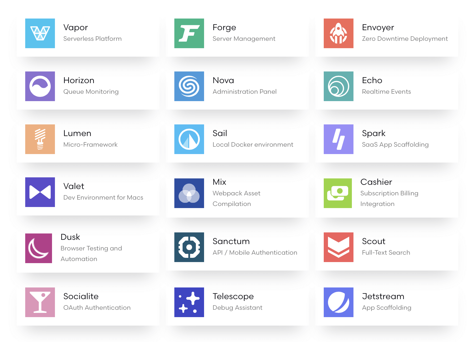Screen dimensions: 475x342
Task: Visit the Dusk title
Action: tap(70, 237)
